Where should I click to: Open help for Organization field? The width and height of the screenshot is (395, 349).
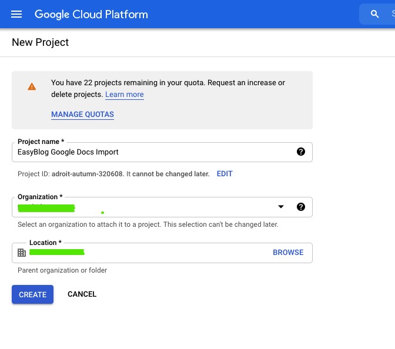click(301, 207)
